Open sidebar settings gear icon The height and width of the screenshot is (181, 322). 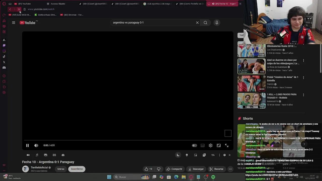point(4,93)
